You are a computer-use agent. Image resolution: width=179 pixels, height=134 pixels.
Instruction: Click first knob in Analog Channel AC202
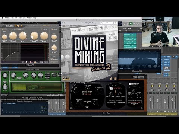tap(5, 75)
